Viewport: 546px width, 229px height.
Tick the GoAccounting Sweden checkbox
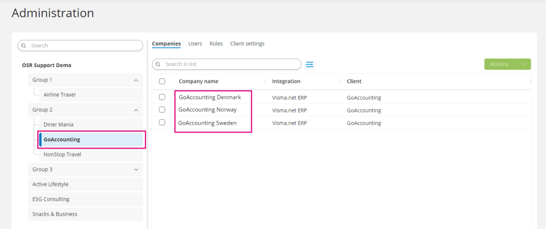click(x=162, y=122)
